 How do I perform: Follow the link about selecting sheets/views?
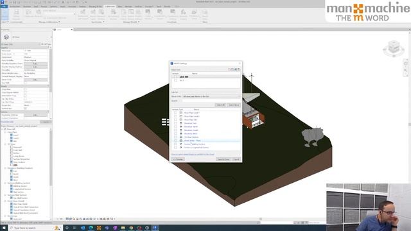(193, 155)
